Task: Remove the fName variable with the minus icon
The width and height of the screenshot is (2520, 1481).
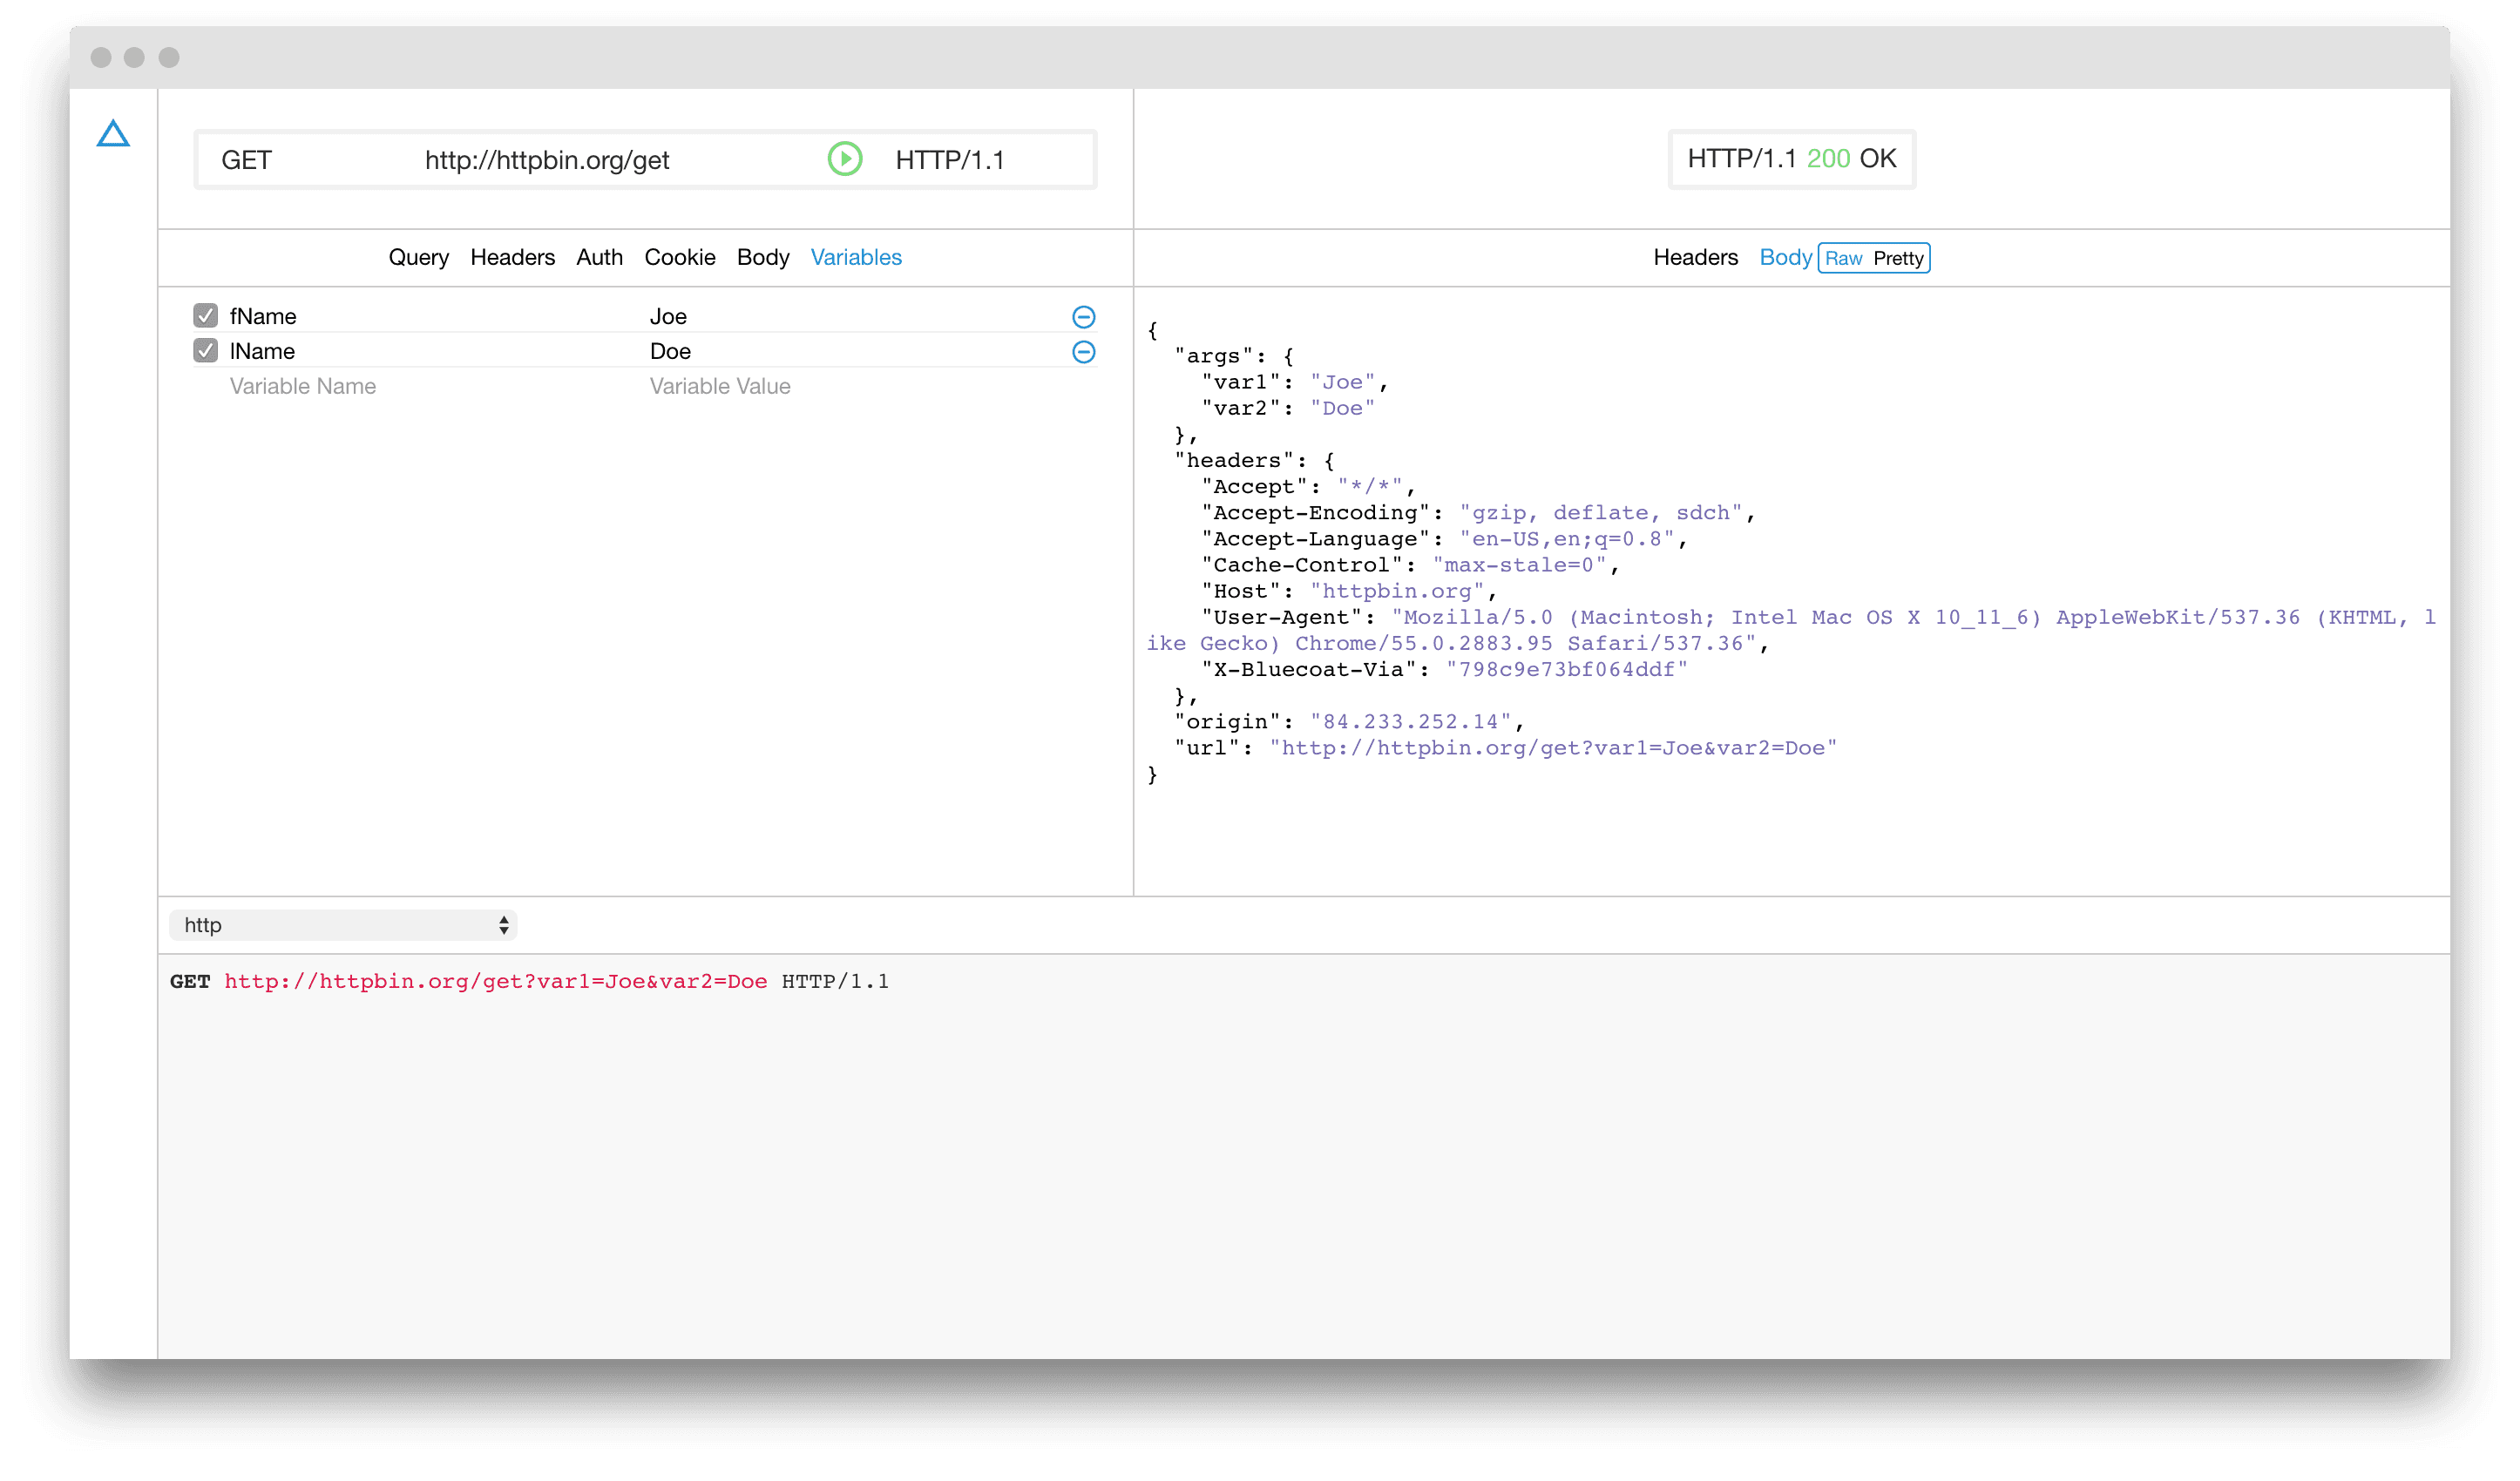Action: click(1083, 317)
